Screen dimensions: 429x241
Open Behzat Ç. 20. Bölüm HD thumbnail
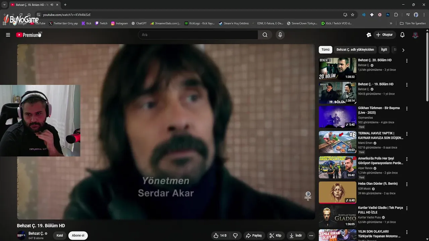[x=338, y=69]
